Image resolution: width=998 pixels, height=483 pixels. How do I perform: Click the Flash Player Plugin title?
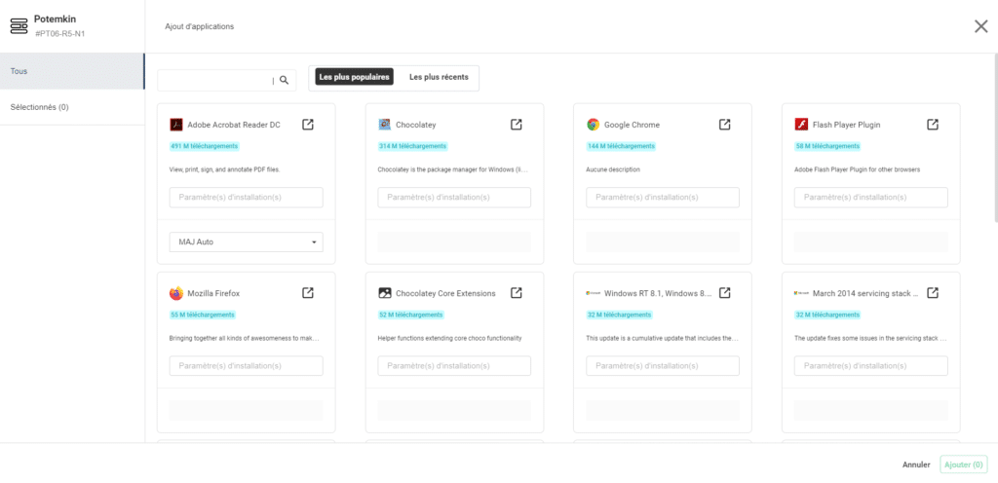pos(847,125)
